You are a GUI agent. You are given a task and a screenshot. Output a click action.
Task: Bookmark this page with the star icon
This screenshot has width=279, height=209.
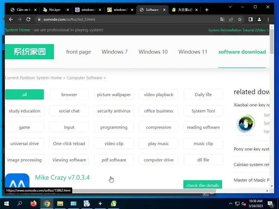240,19
